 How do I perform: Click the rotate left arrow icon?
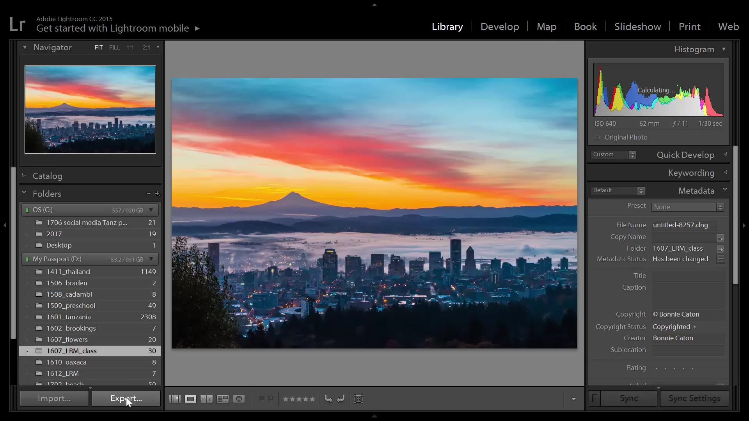coord(329,399)
